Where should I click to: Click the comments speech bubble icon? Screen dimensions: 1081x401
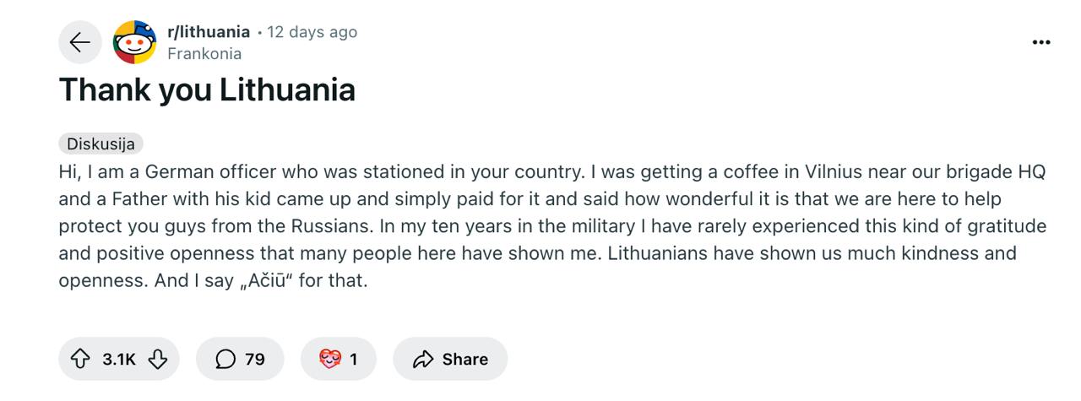(x=225, y=360)
